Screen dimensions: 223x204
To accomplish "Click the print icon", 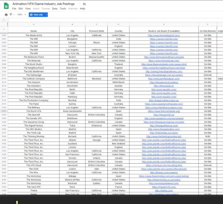I will 6,14.
